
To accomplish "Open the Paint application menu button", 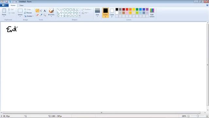I will click(4, 5).
